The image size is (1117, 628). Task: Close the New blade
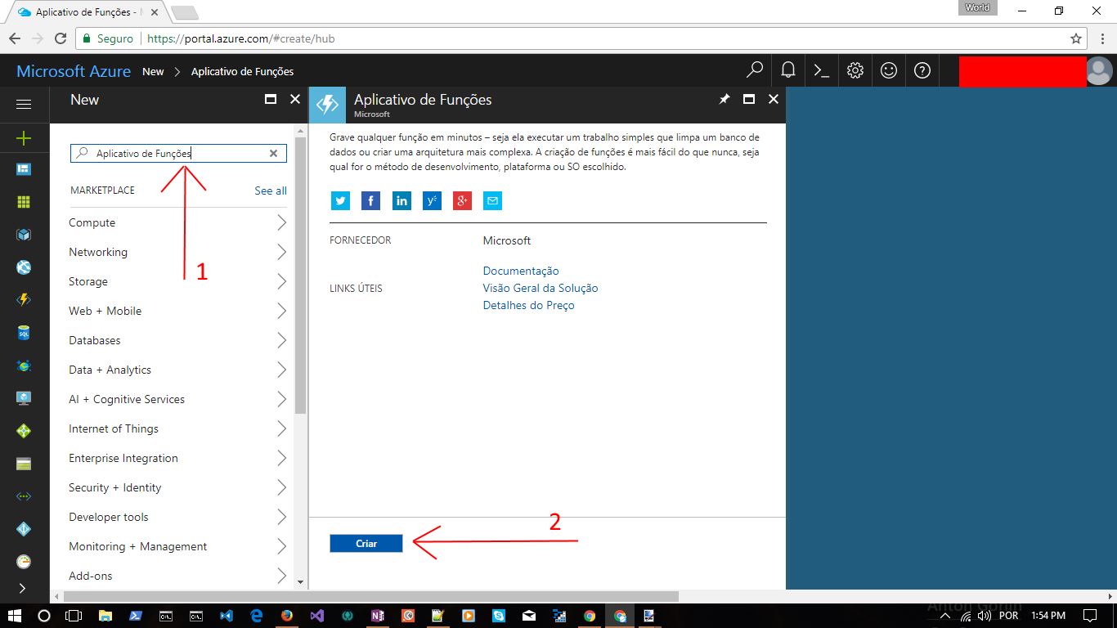click(295, 99)
